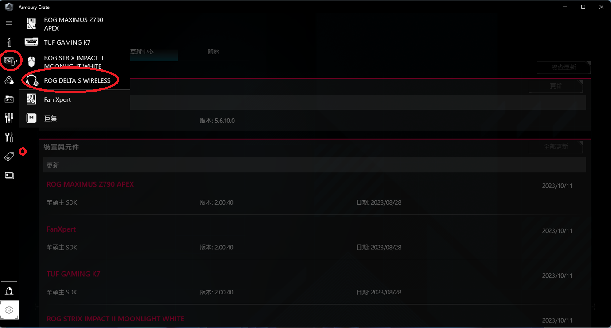Click the headset icon for ROG DELTA S

point(31,80)
